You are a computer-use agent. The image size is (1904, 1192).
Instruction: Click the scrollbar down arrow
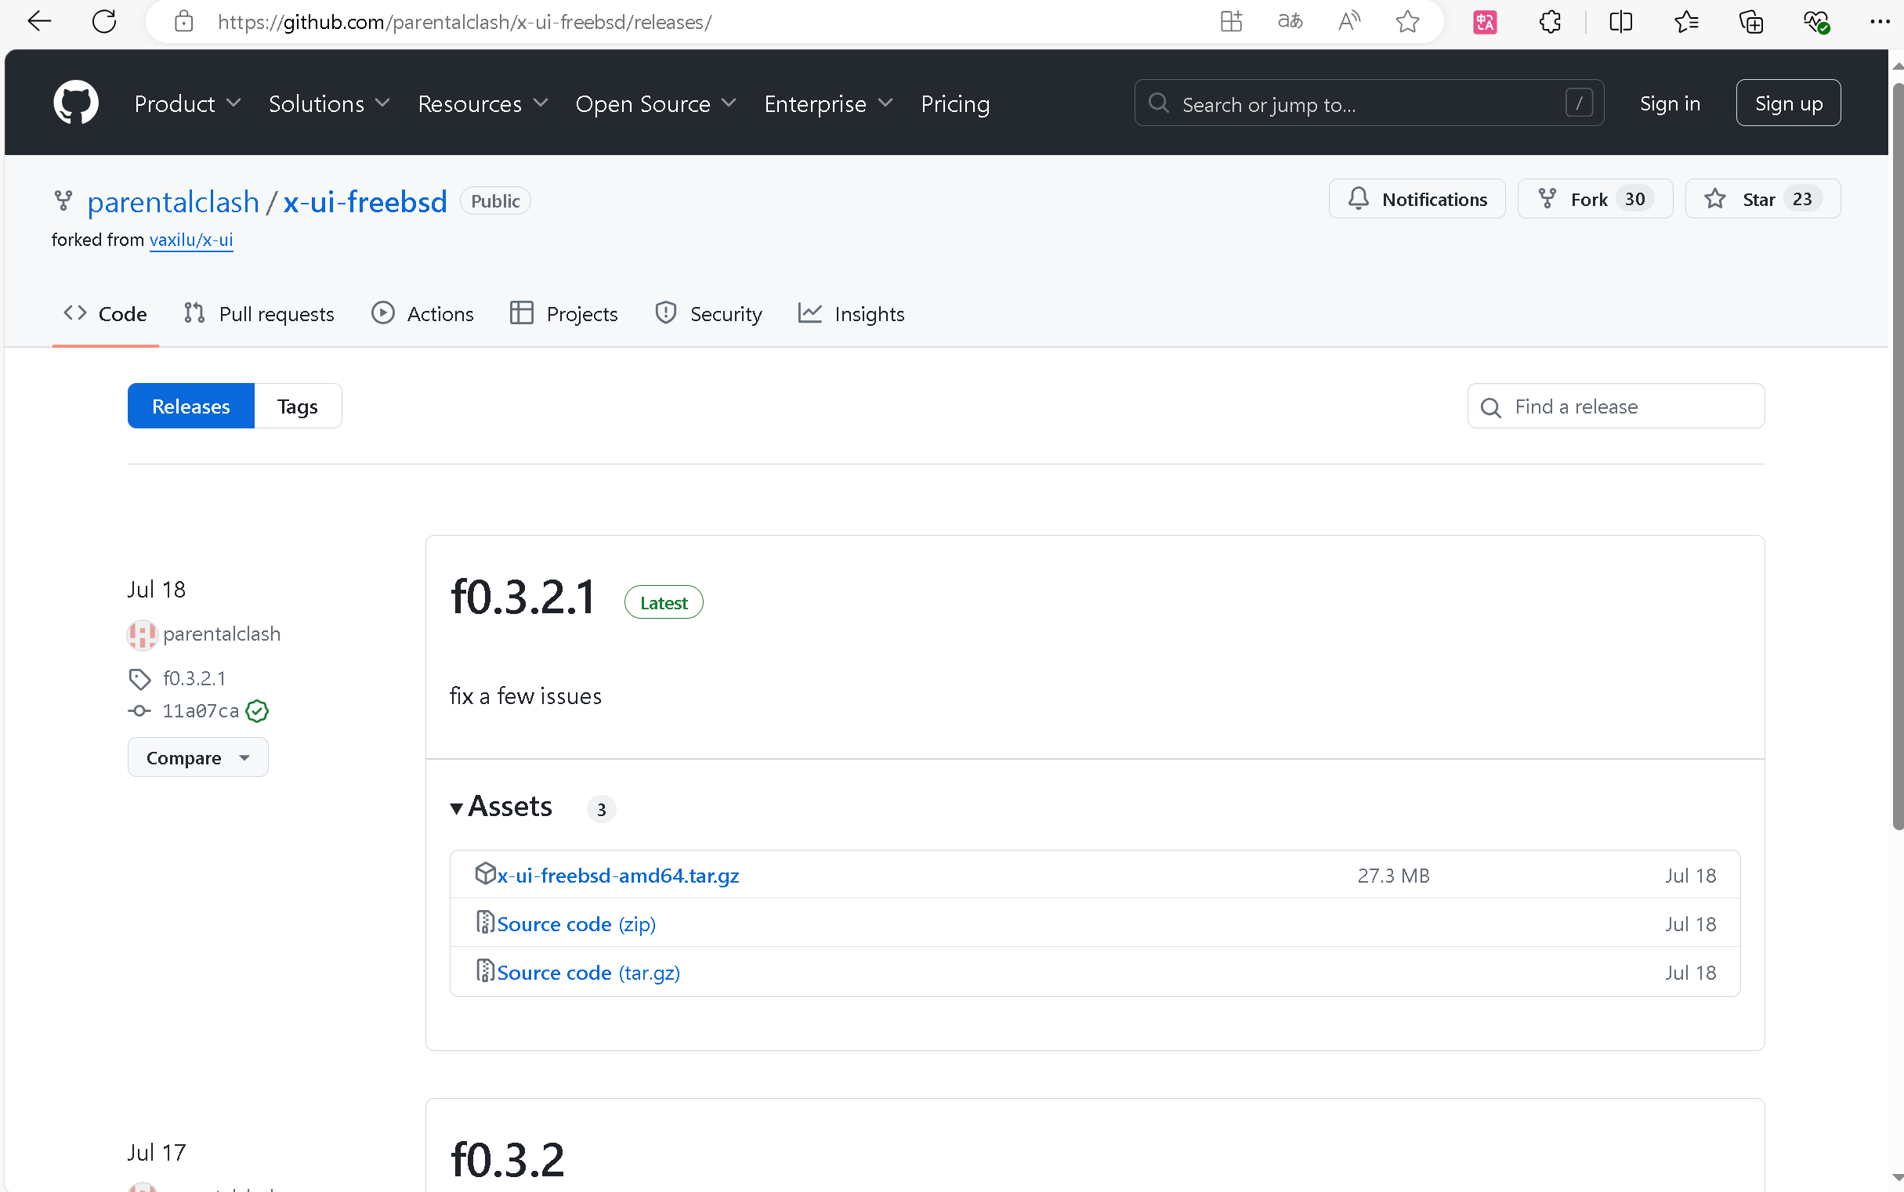[x=1897, y=1178]
